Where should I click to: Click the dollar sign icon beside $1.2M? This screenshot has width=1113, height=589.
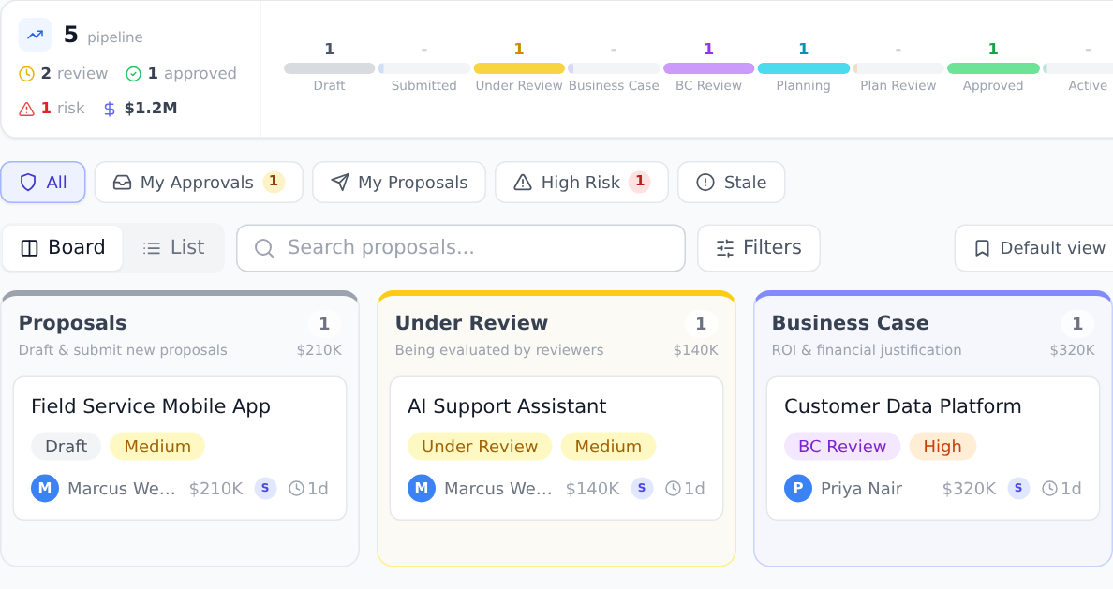pos(110,109)
